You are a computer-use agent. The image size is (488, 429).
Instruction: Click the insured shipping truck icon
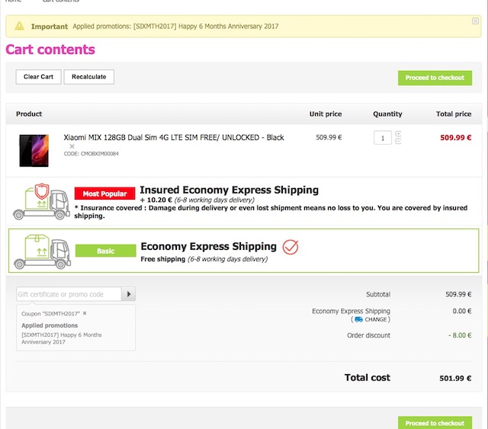click(40, 200)
